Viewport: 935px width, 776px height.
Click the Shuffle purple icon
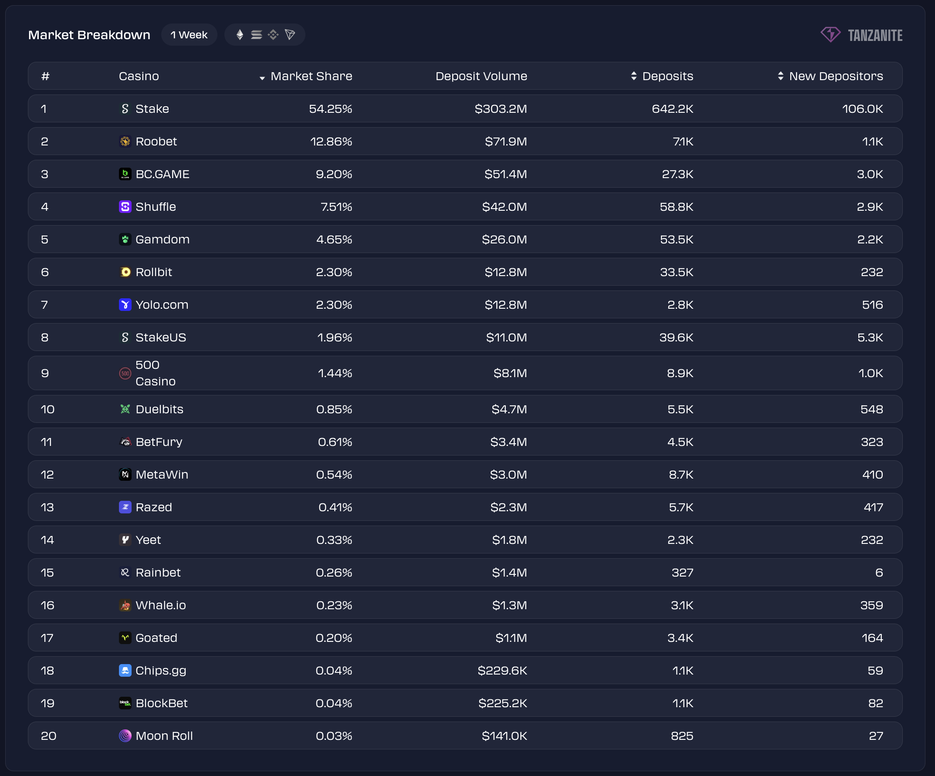click(x=125, y=206)
